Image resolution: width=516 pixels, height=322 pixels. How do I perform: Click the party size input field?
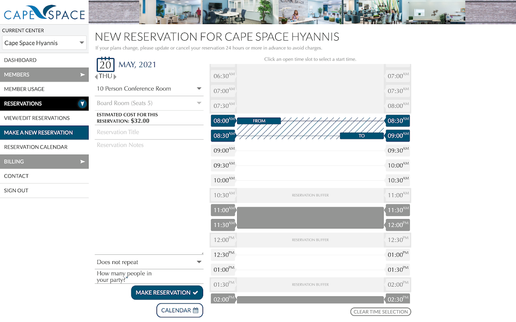pyautogui.click(x=149, y=277)
